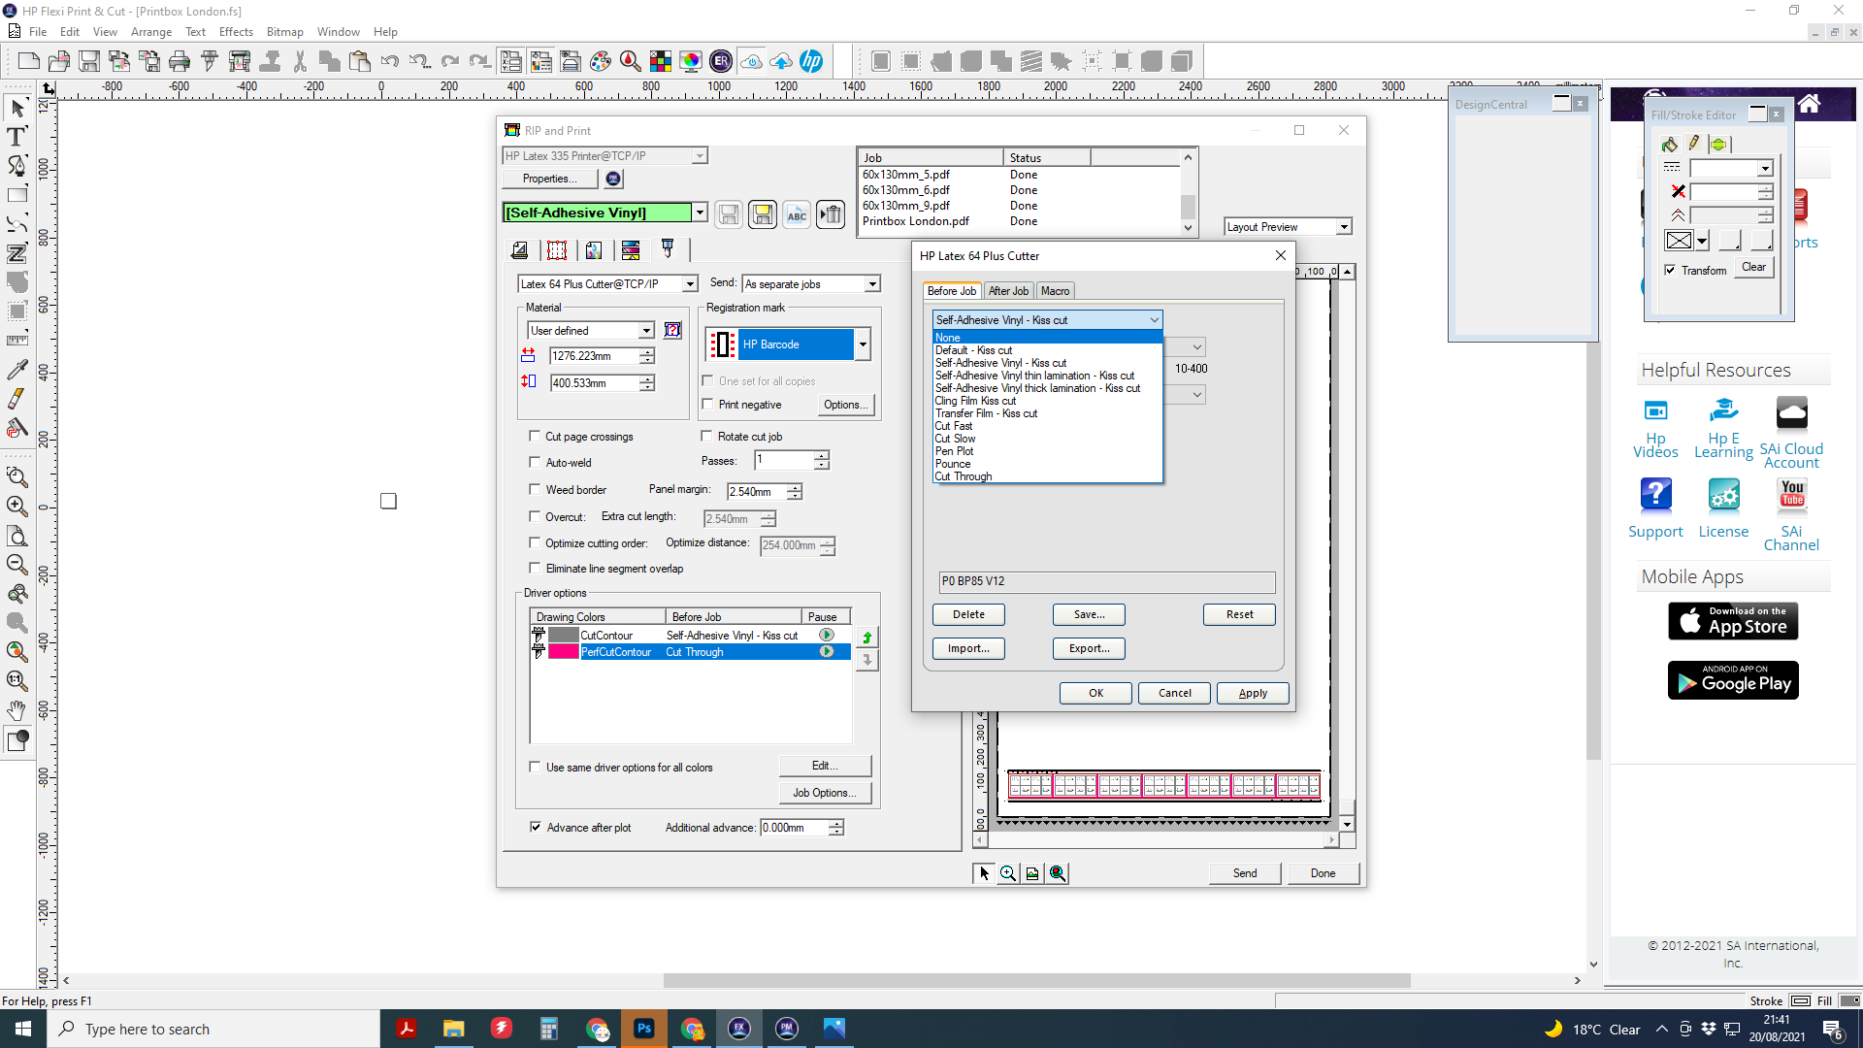Viewport: 1863px width, 1048px height.
Task: Open the Send As separate jobs dropdown
Action: pyautogui.click(x=872, y=284)
